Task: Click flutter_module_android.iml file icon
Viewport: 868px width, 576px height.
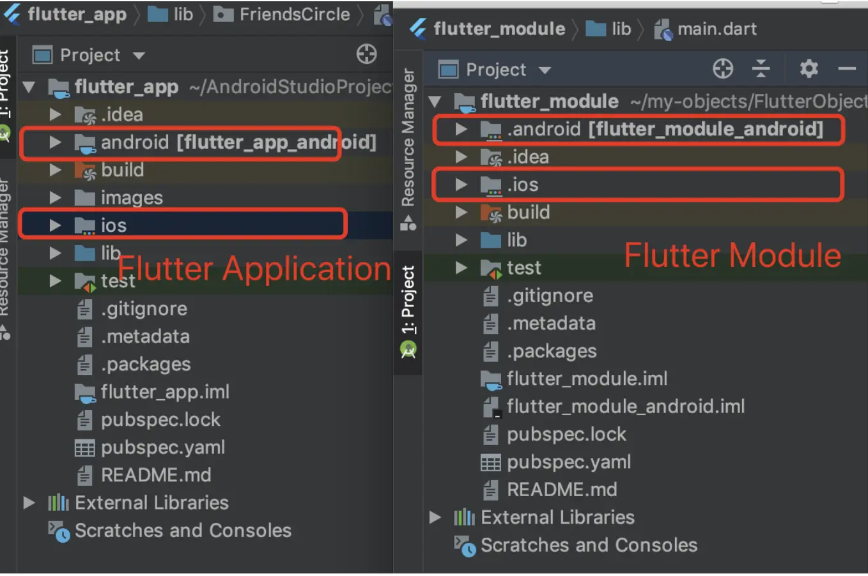Action: [491, 407]
